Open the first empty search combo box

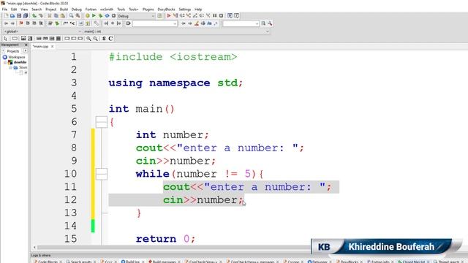155,23
